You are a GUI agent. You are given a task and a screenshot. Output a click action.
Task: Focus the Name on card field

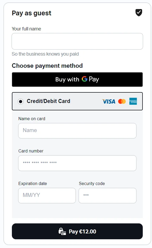[x=77, y=131]
